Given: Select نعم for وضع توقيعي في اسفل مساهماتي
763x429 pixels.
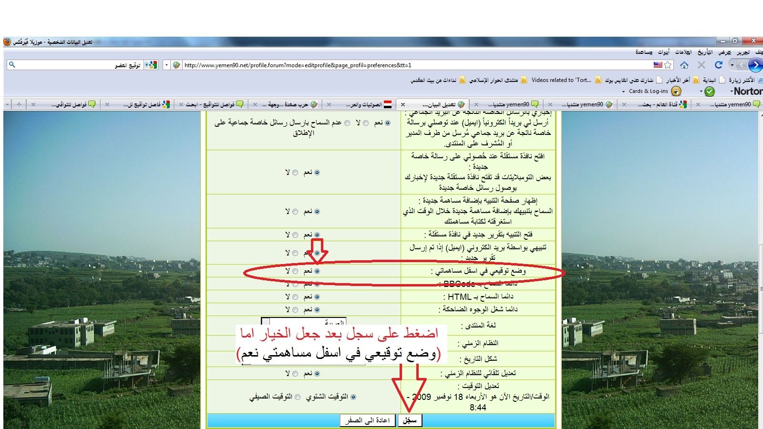Looking at the screenshot, I should pyautogui.click(x=317, y=271).
